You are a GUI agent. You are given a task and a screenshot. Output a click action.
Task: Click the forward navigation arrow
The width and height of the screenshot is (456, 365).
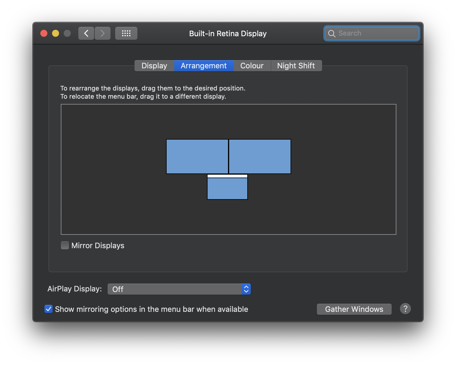(x=103, y=33)
